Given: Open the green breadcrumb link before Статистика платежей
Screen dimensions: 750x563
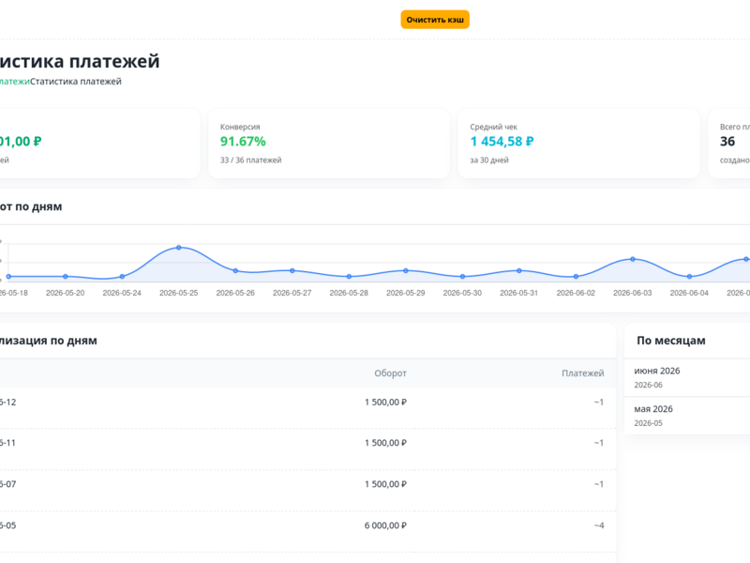Looking at the screenshot, I should [x=14, y=82].
